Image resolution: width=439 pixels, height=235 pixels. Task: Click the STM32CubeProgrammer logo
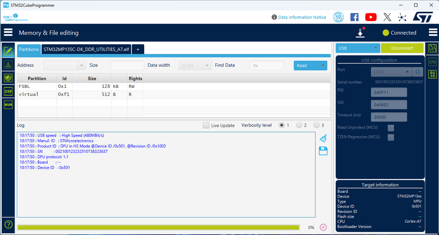point(16,17)
